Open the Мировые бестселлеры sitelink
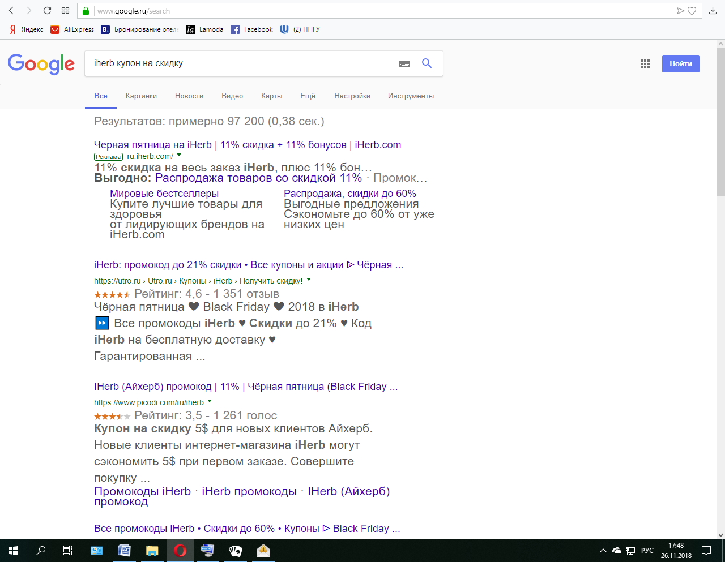725x562 pixels. (164, 194)
